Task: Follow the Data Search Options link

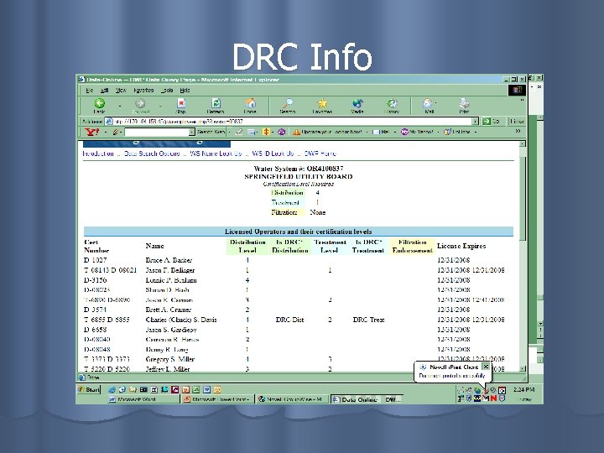Action: [152, 154]
